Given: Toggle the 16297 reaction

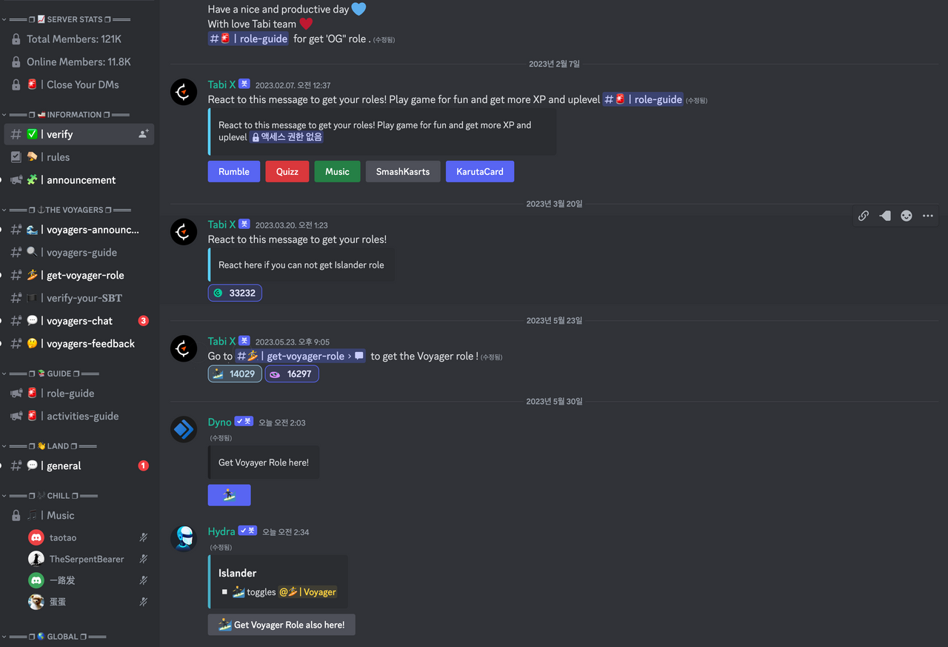Looking at the screenshot, I should 292,374.
